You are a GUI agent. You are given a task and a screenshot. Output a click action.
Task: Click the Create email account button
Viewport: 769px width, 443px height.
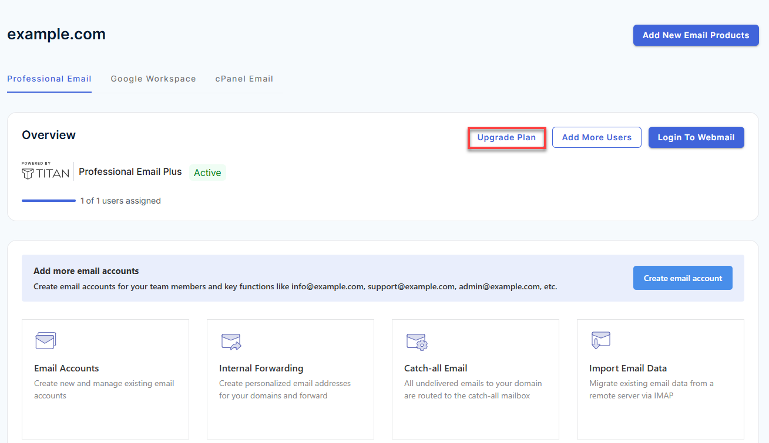[x=683, y=278]
